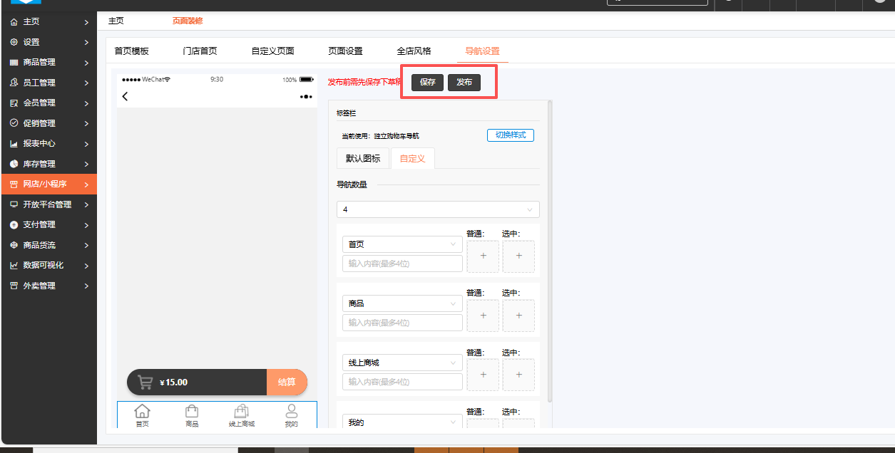
Task: Switch to the 默认图标 tab
Action: click(x=363, y=159)
